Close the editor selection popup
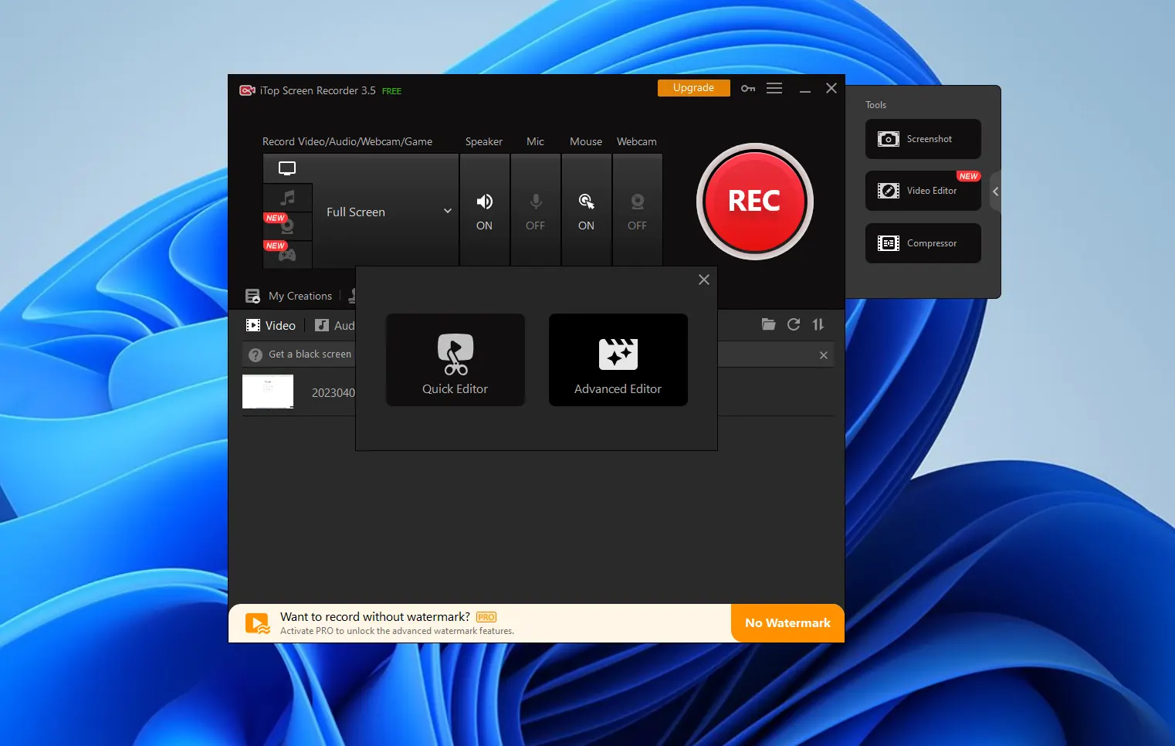The image size is (1175, 746). pos(704,280)
